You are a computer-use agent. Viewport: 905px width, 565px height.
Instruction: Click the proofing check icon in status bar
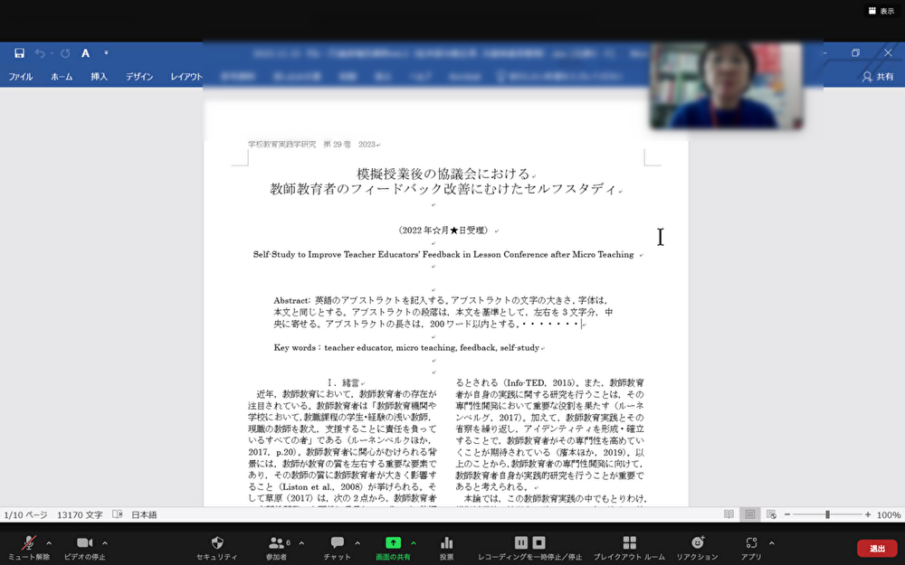(117, 514)
